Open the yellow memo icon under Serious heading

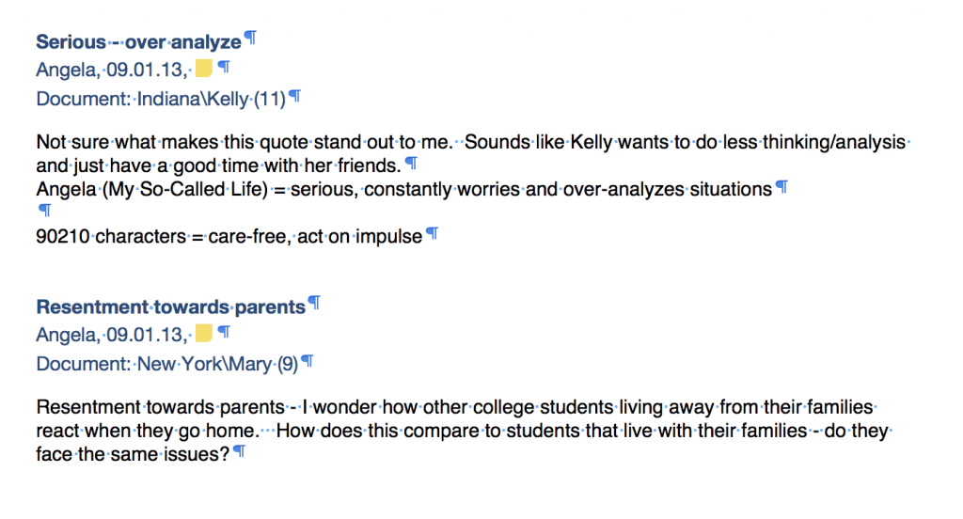203,69
